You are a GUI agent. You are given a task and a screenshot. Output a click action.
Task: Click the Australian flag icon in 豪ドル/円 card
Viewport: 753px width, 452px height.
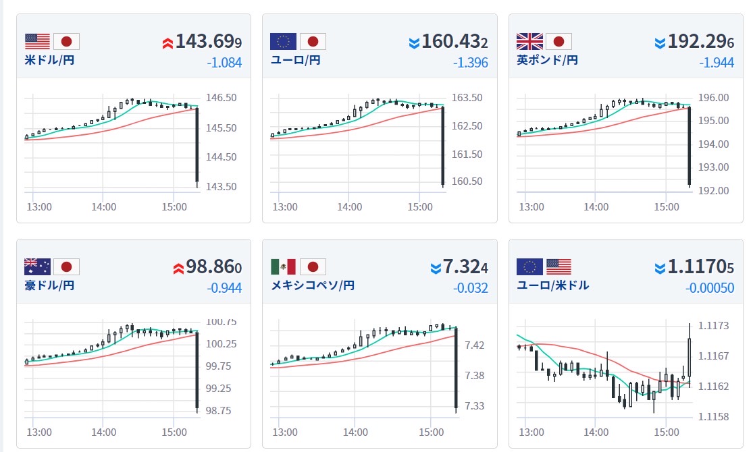[x=37, y=266]
